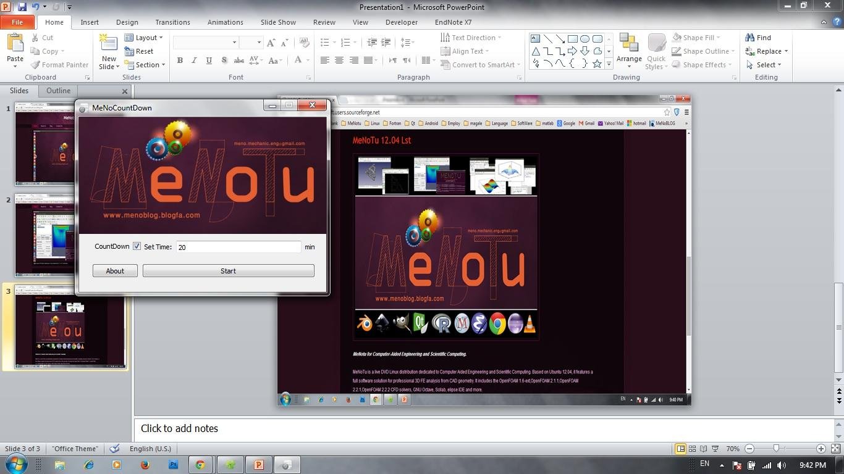The image size is (844, 474).
Task: Toggle Bold formatting
Action: pos(180,60)
